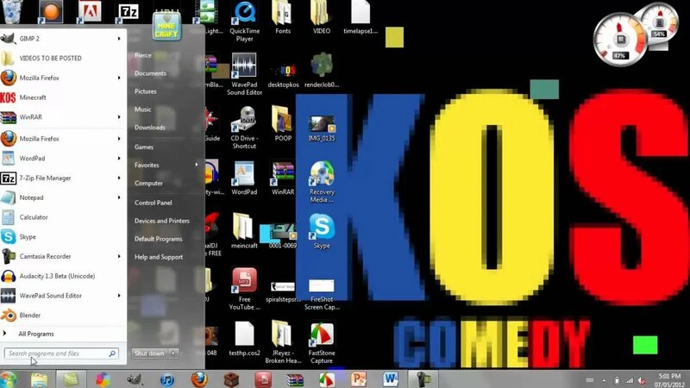Click the PowerPoint taskbar icon
Screen dimensions: 690x388
click(358, 379)
